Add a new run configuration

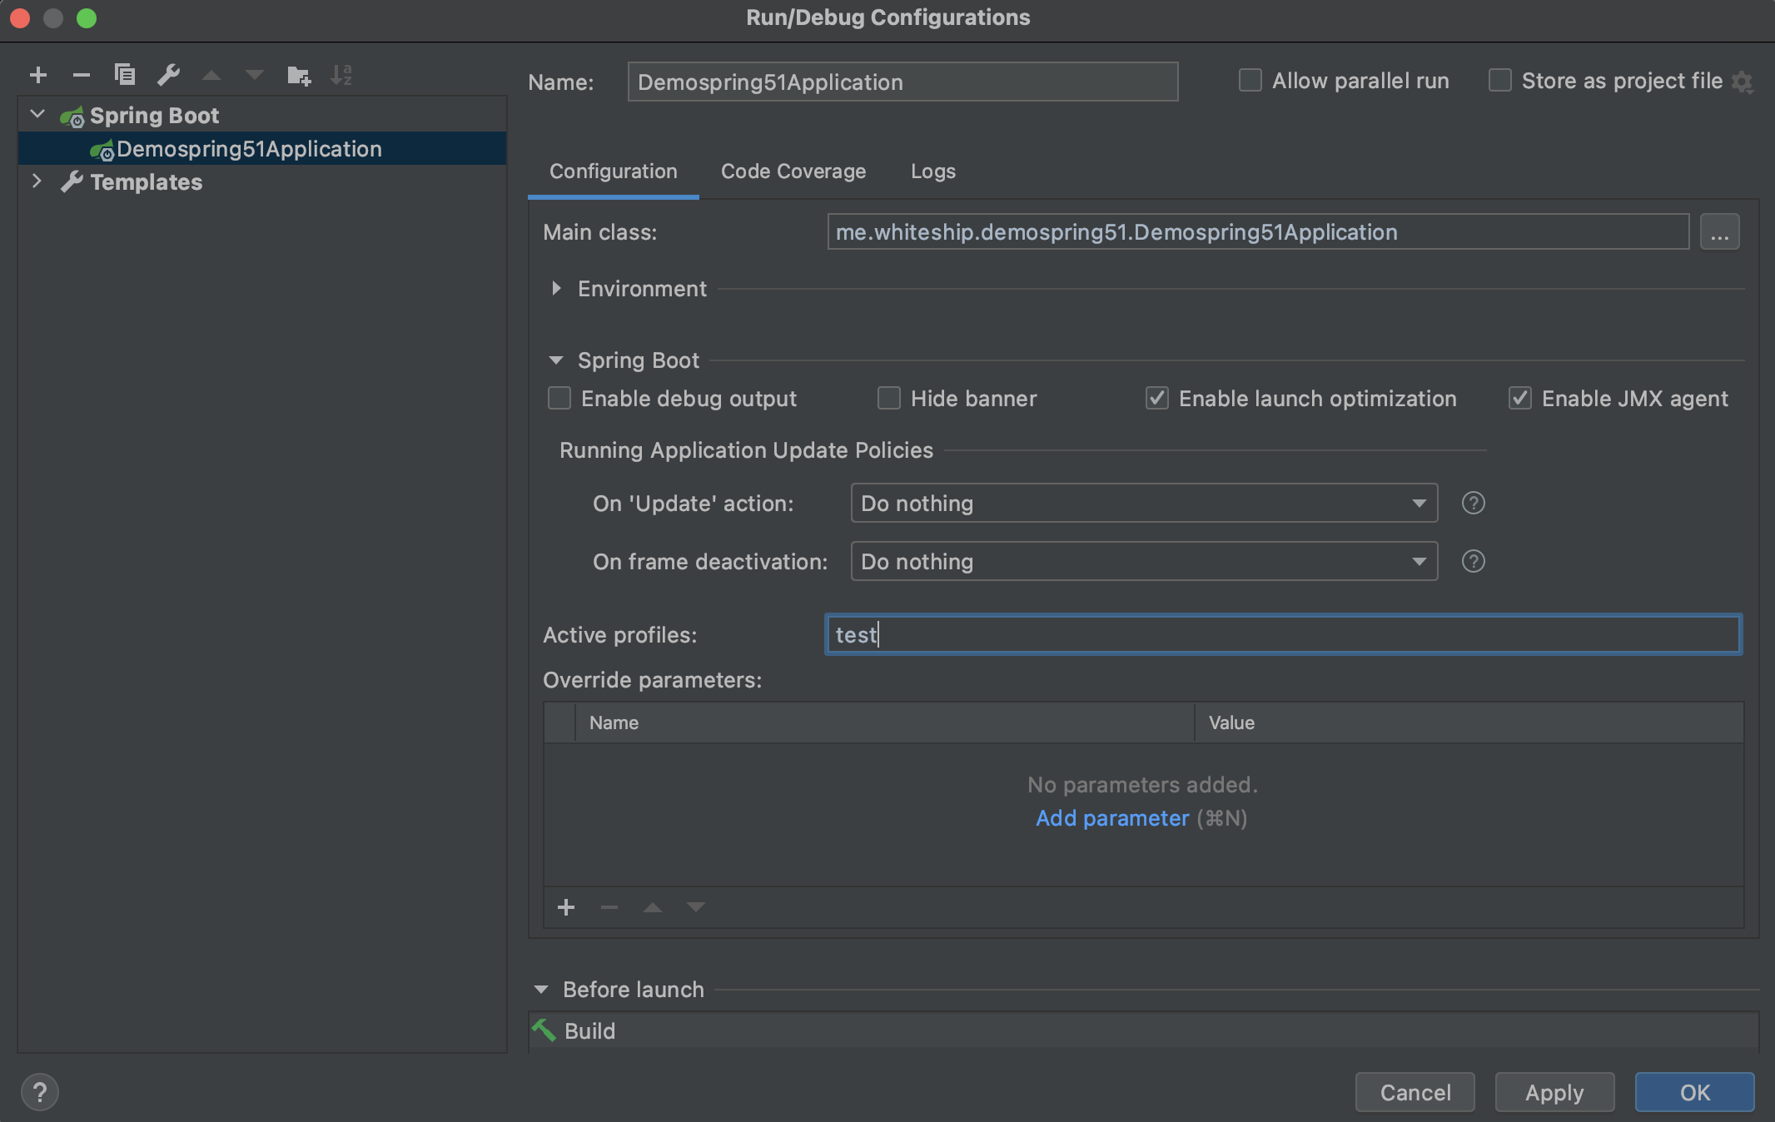(x=38, y=75)
